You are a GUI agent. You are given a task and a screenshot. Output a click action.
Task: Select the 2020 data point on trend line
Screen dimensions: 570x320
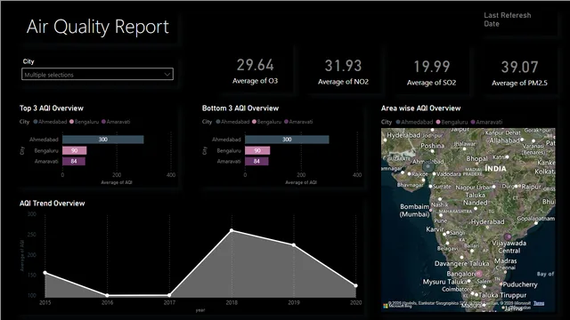pyautogui.click(x=356, y=285)
